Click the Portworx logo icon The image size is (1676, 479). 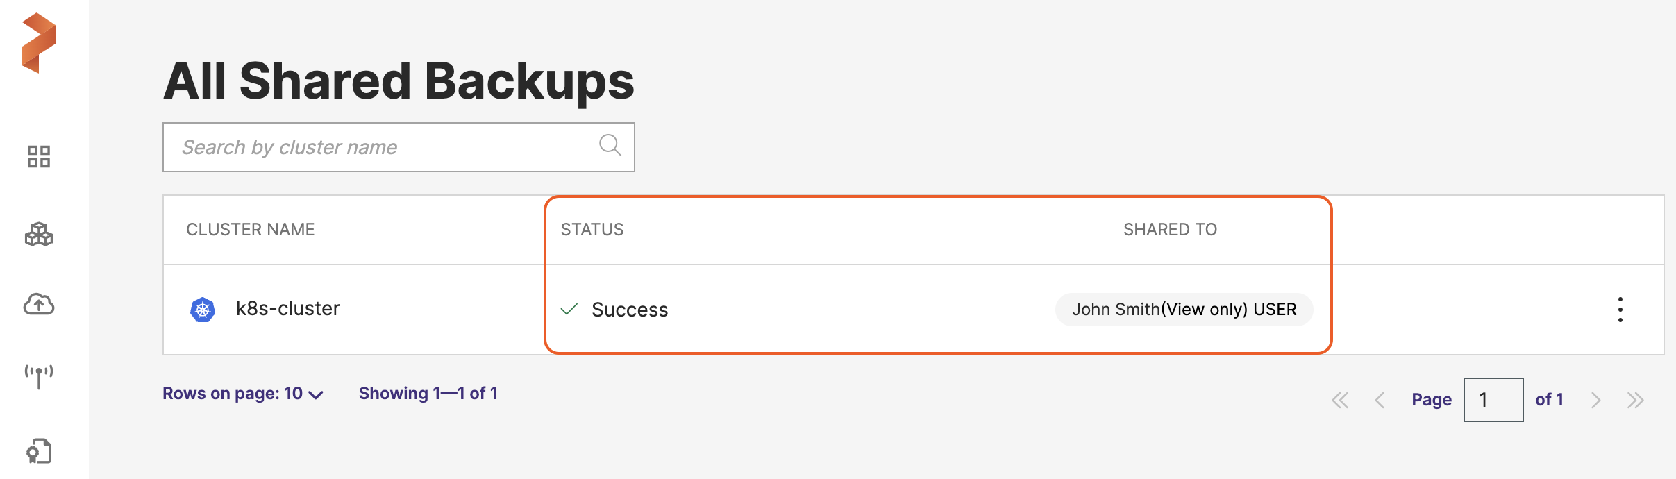tap(39, 43)
